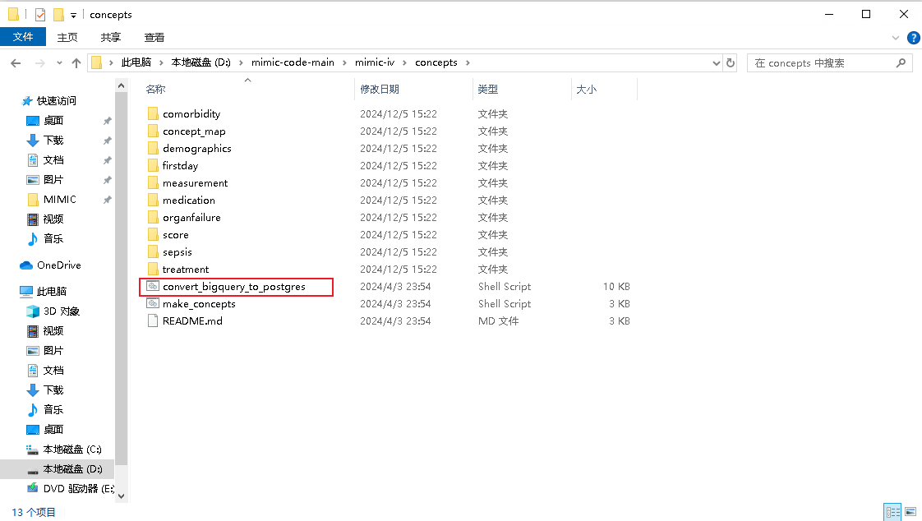
Task: Click the Up directory arrow icon
Action: click(76, 62)
